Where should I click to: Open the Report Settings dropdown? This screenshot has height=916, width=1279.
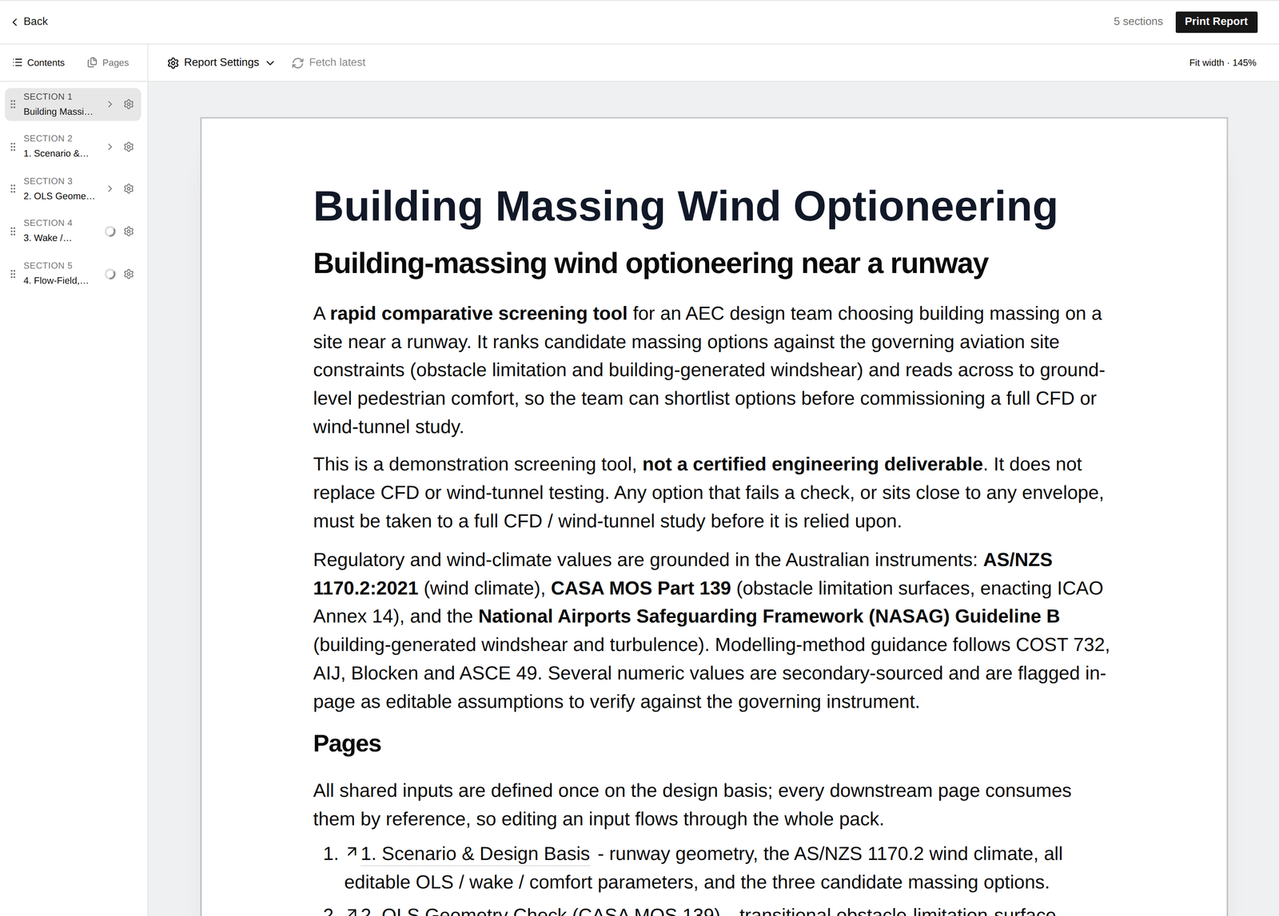tap(221, 62)
